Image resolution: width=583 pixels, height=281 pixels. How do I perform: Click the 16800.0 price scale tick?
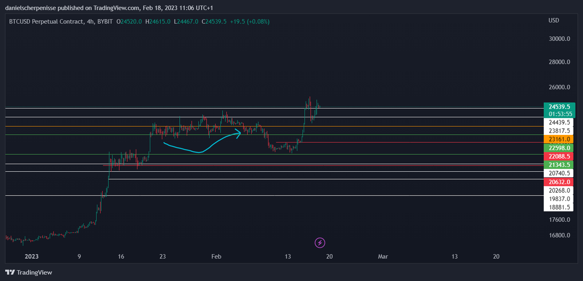click(559, 235)
